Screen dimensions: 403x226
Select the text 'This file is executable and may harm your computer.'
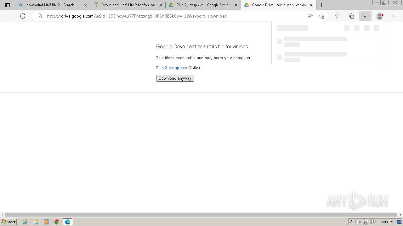tap(203, 58)
